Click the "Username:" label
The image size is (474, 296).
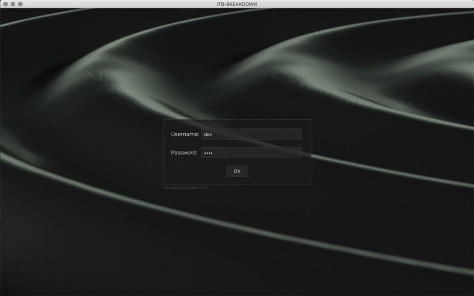185,134
